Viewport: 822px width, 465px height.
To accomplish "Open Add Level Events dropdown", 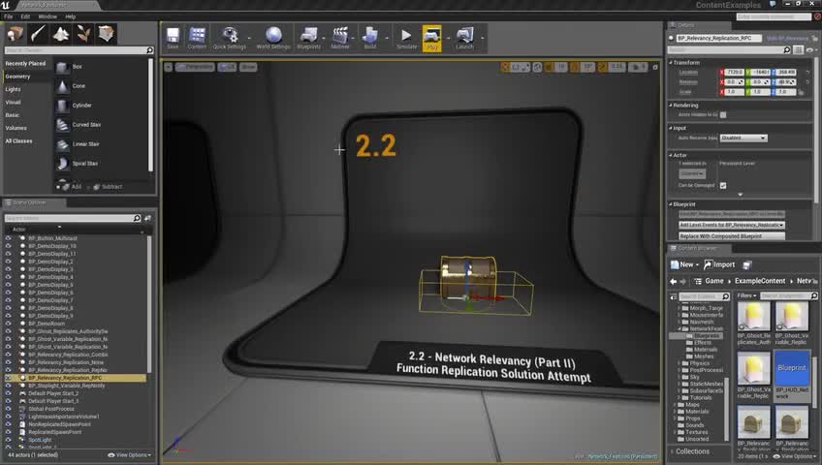I will point(732,225).
